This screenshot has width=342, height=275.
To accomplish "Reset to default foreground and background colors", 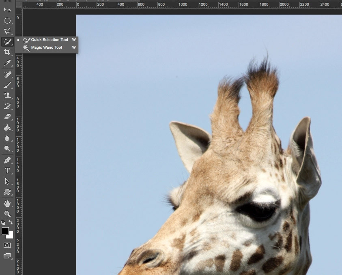I will [x=3, y=223].
